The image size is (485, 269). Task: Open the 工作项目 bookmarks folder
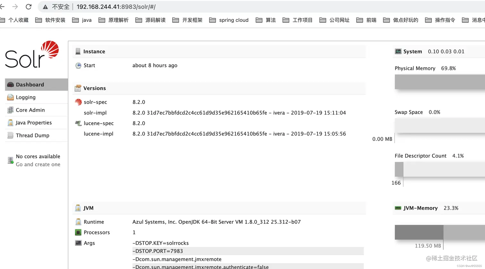(x=297, y=20)
